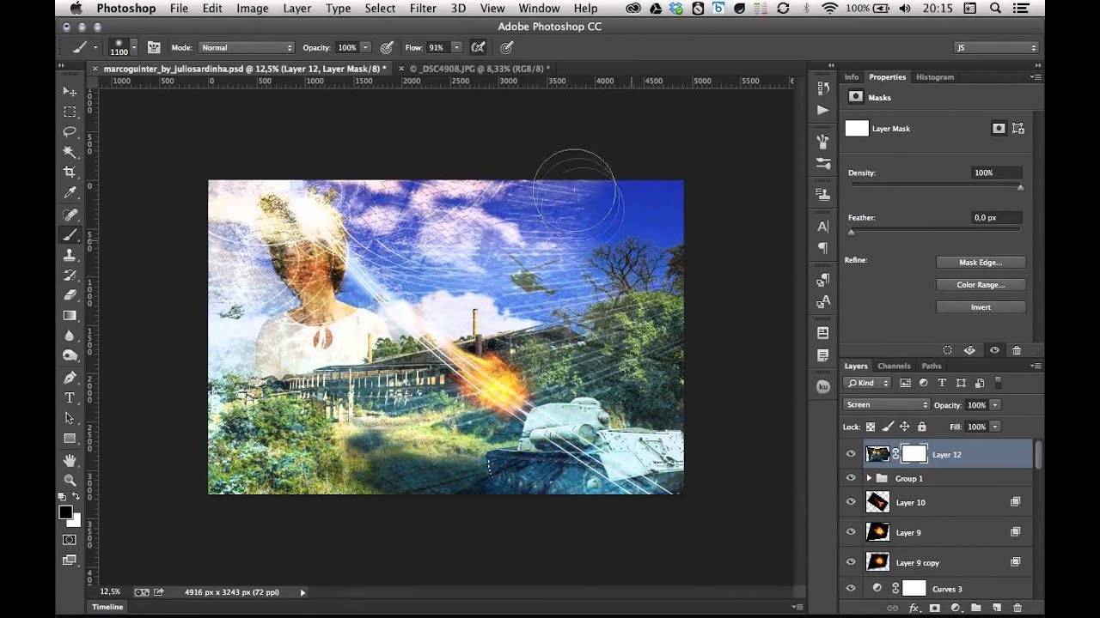Select the Path Selection tool
Image resolution: width=1100 pixels, height=618 pixels.
(70, 418)
